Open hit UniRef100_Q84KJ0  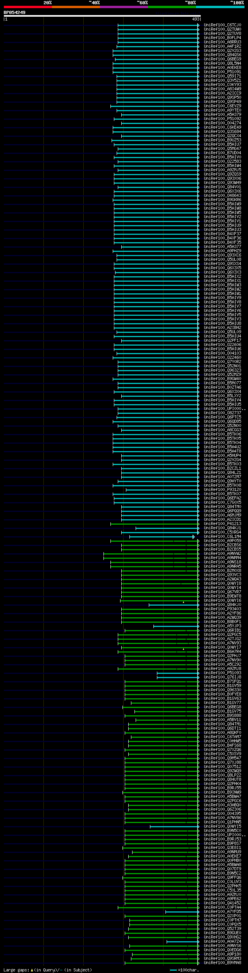[222, 605]
